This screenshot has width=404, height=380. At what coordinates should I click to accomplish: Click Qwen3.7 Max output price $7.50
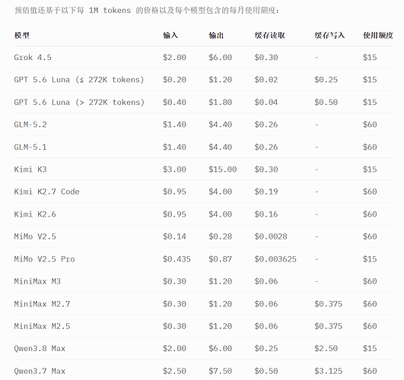221,371
